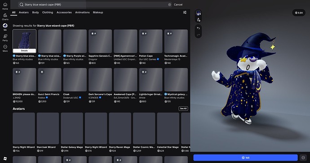Open the Me avatar page
Screen dimensions: 310x163
coord(5,27)
